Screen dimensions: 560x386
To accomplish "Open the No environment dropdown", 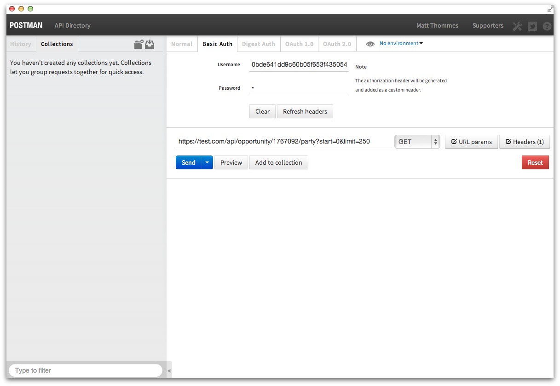I will (401, 43).
